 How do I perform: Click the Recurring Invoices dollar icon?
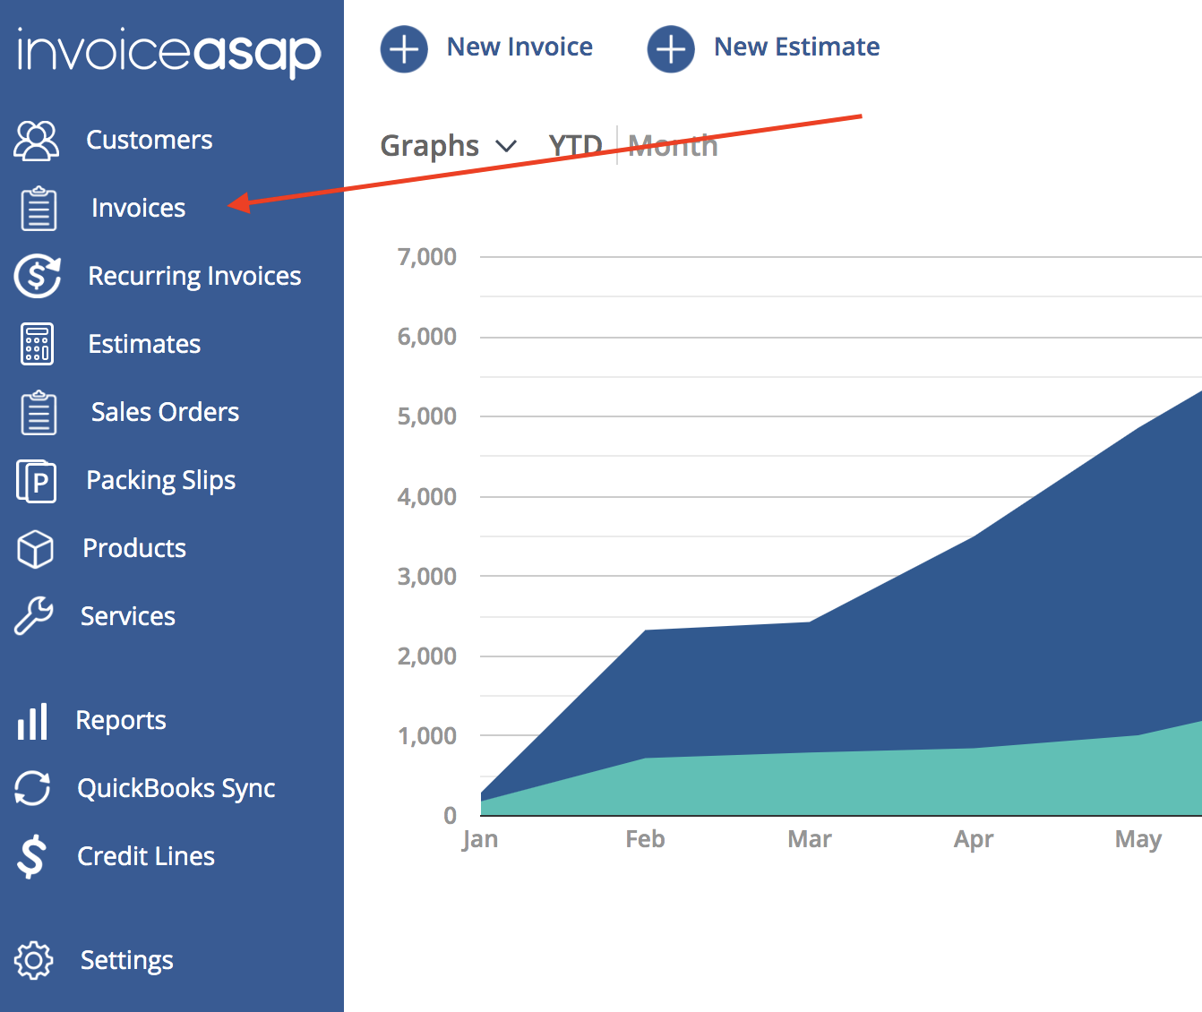pyautogui.click(x=38, y=276)
